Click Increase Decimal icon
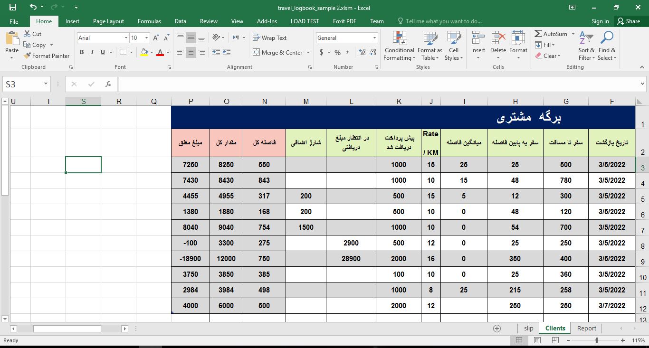 tap(362, 52)
